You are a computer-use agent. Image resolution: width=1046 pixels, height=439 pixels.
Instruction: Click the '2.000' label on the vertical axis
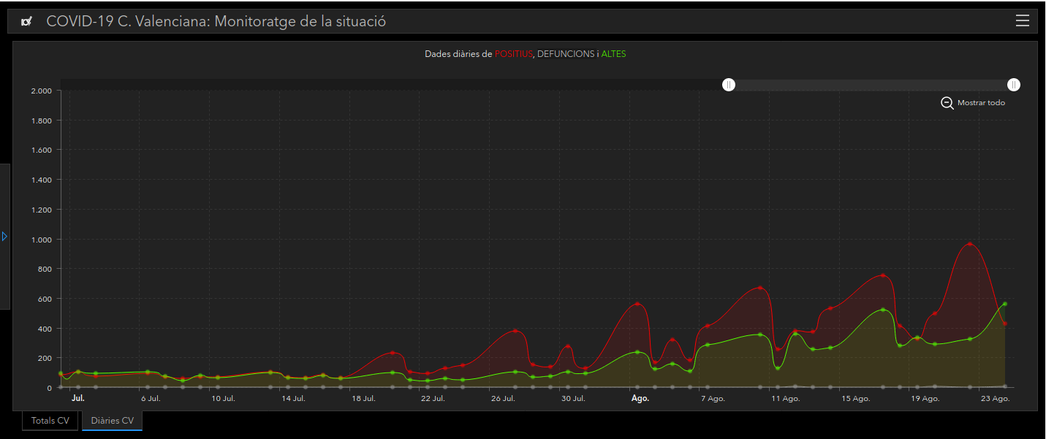(x=40, y=91)
